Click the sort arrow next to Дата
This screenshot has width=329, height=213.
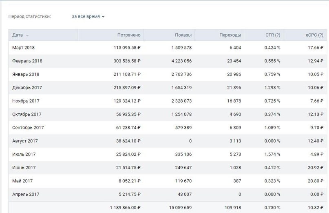point(27,36)
